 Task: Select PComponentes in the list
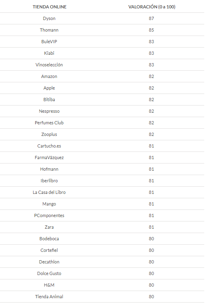[49, 215]
